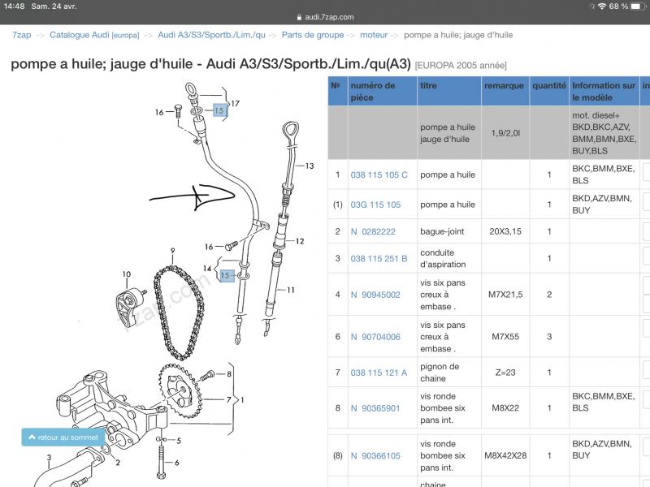
Task: Click the remarque column header
Action: pos(505,91)
